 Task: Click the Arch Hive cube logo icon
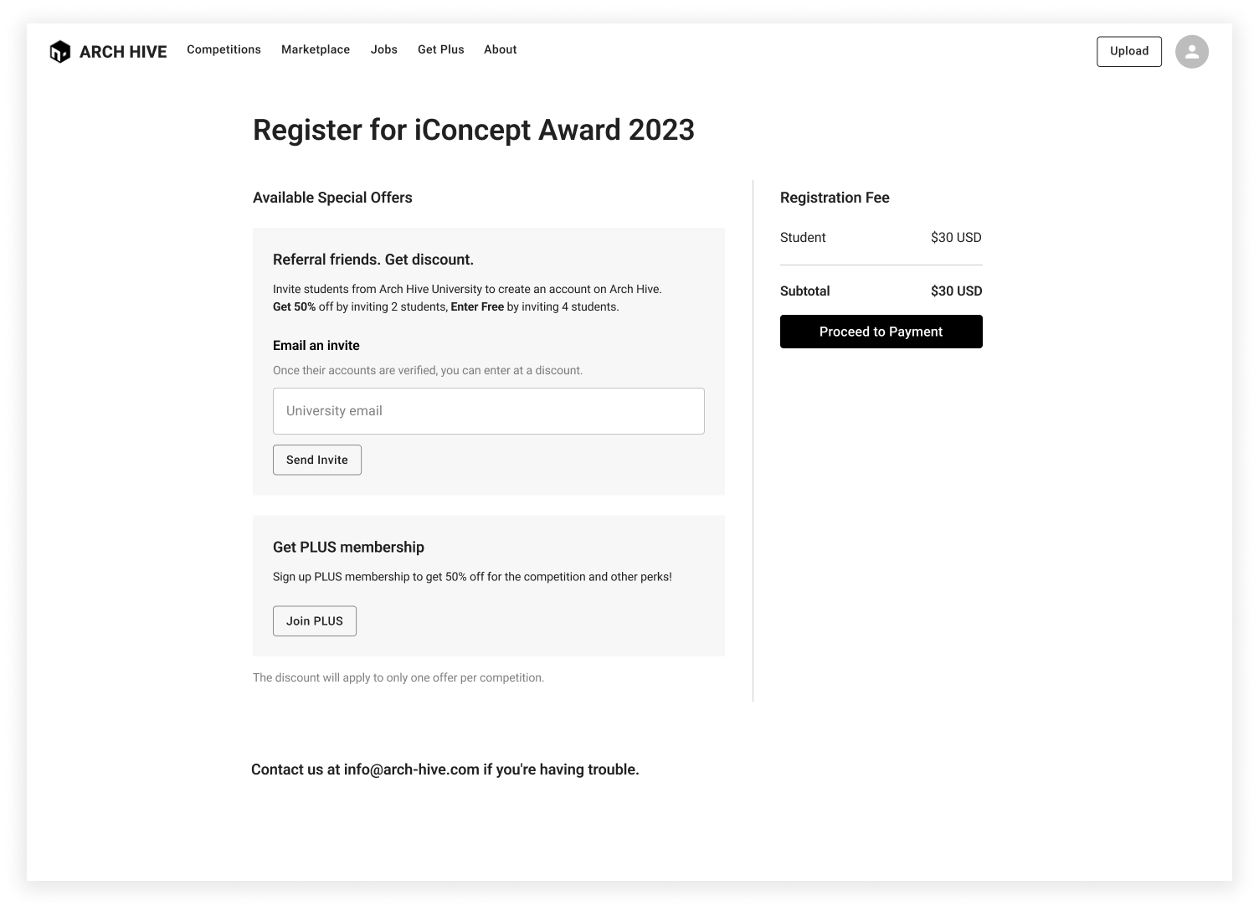60,52
